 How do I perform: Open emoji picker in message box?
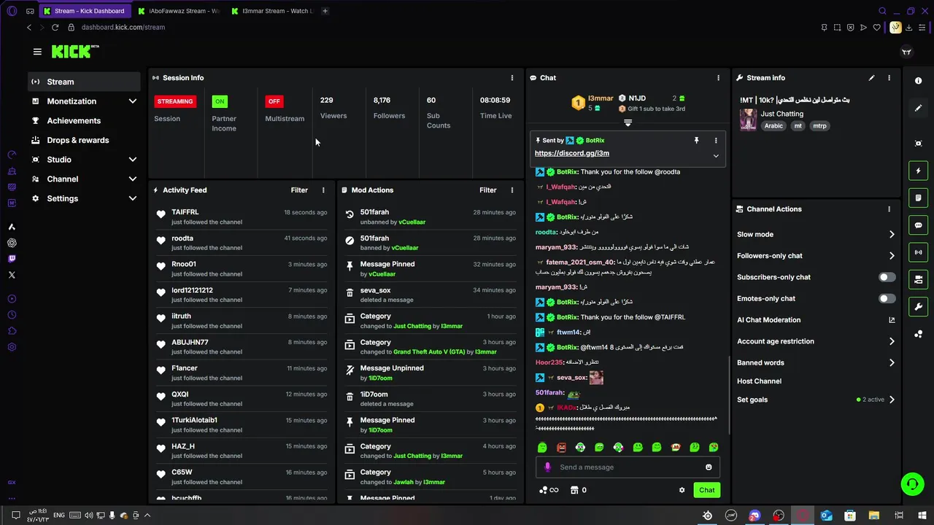coord(709,467)
